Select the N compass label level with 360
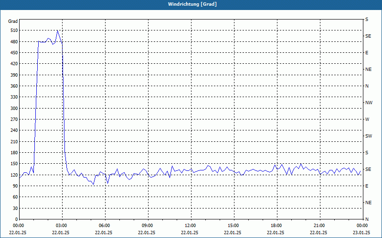The image size is (382, 238). (x=367, y=86)
